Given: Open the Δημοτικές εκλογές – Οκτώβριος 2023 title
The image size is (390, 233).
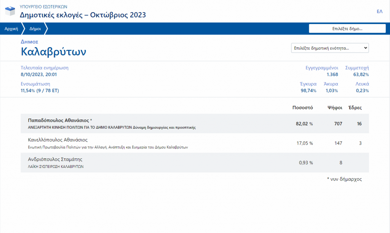Looking at the screenshot, I should coord(83,15).
